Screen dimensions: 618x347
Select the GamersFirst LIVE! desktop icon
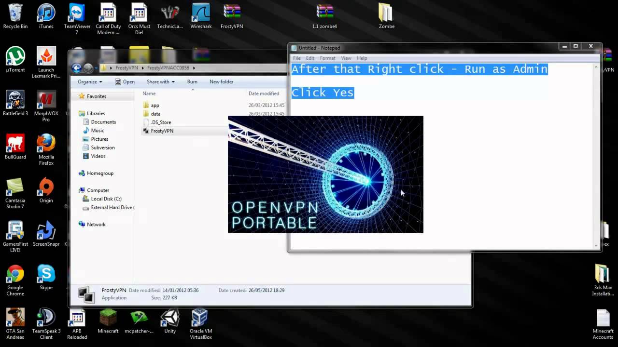(x=15, y=236)
